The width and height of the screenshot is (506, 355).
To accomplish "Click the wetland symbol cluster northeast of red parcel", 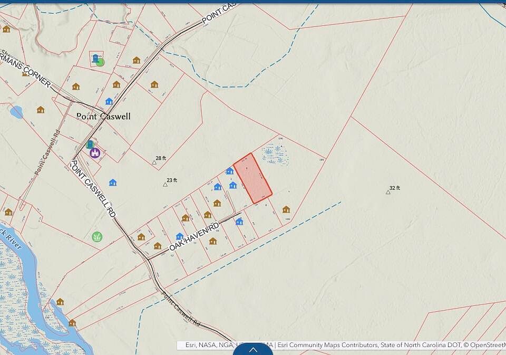I will tap(276, 155).
